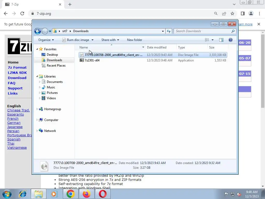Screen dimensions: 265x199
Task: Expand Network node
Action: coord(37,131)
